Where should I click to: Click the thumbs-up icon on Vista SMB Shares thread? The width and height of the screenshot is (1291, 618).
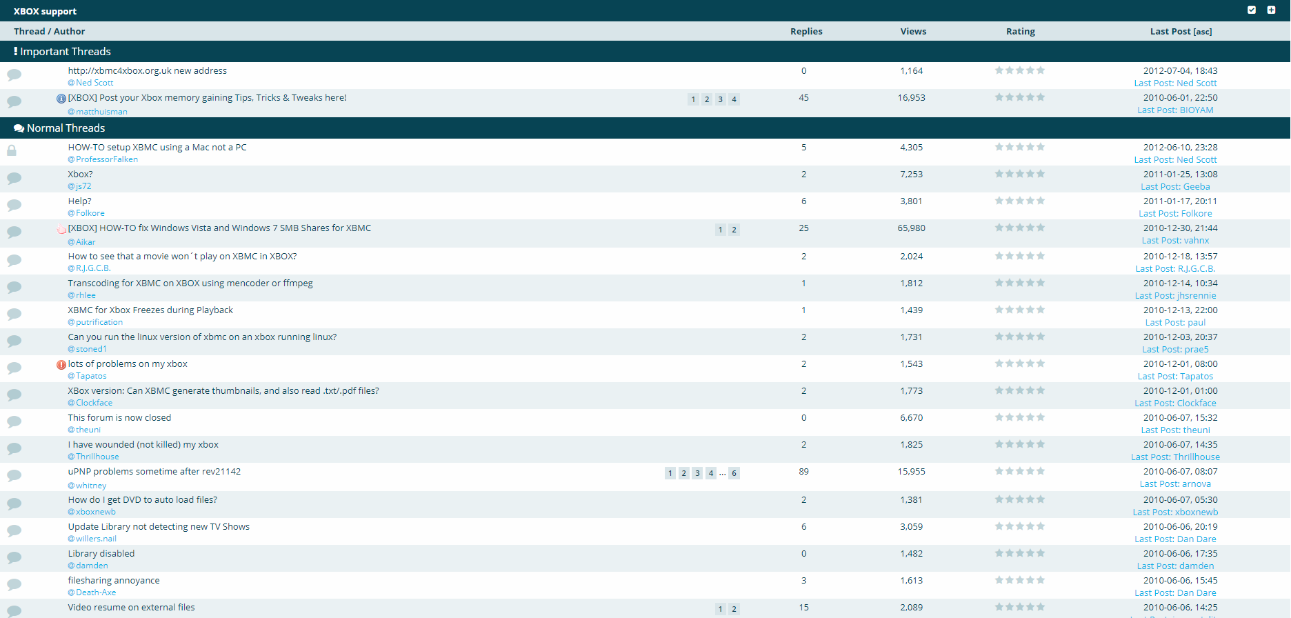click(x=61, y=229)
